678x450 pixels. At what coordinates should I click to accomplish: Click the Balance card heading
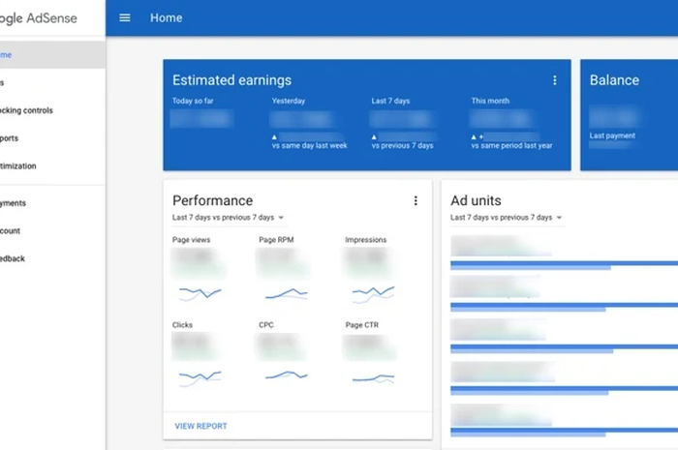(x=614, y=80)
